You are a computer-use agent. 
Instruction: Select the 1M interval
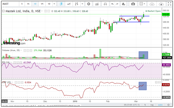pyautogui.click(x=42, y=4)
